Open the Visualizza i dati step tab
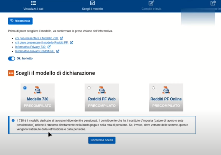Viewport: 221px width, 155px height. (x=33, y=9)
